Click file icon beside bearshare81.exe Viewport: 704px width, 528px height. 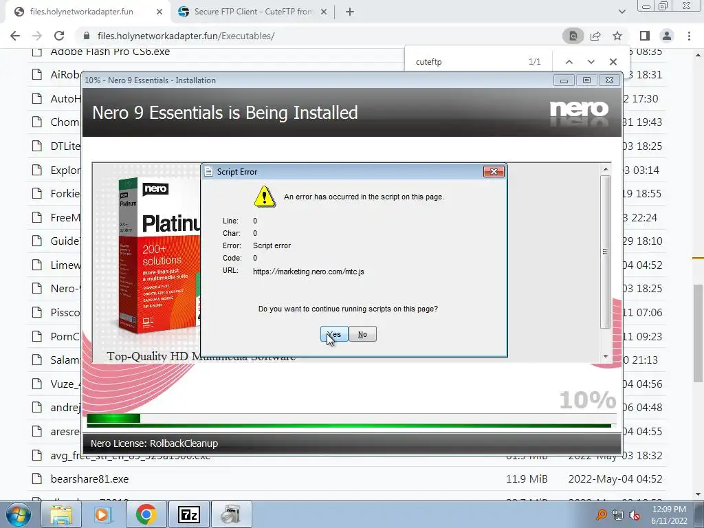[x=37, y=479]
